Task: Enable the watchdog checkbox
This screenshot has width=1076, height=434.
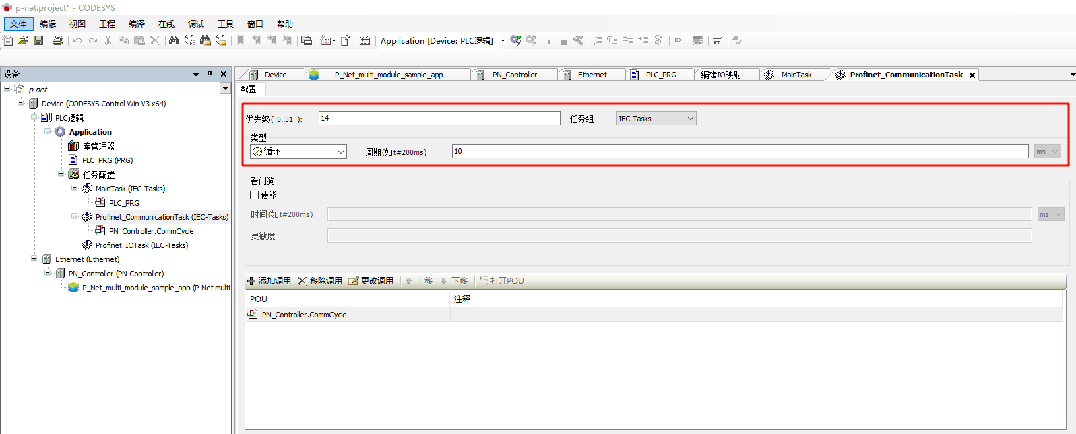Action: coord(255,195)
